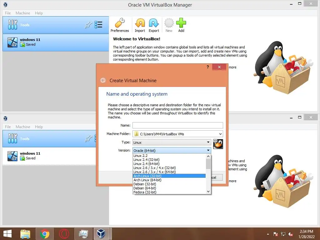Open the File menu in the lower window
This screenshot has width=320, height=240.
(x=8, y=127)
